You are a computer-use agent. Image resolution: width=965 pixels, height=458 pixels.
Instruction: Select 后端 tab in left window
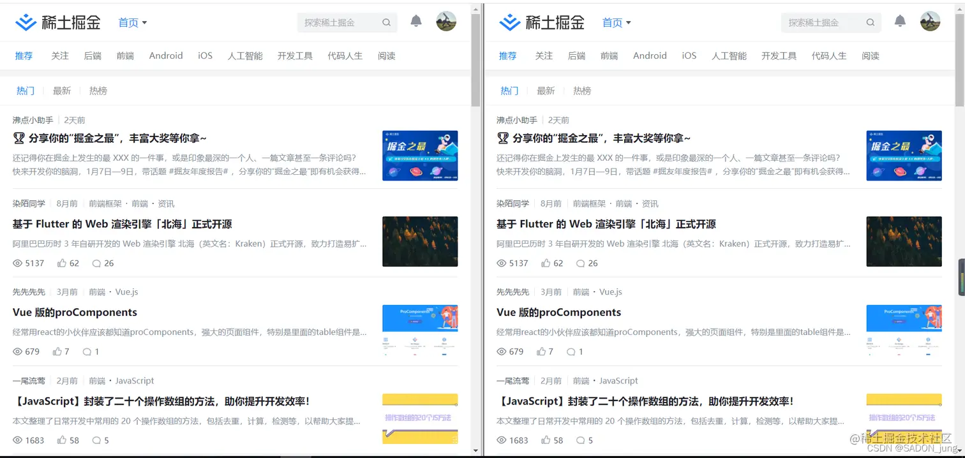[93, 55]
